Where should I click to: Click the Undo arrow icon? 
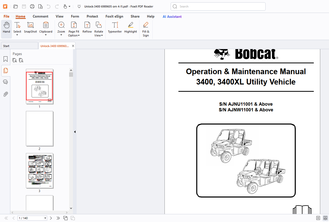click(48, 6)
